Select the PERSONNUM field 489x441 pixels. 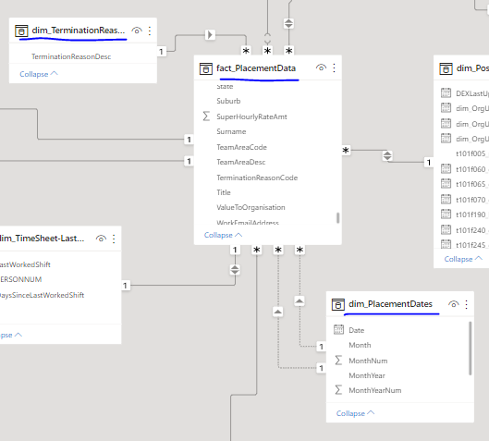20,279
